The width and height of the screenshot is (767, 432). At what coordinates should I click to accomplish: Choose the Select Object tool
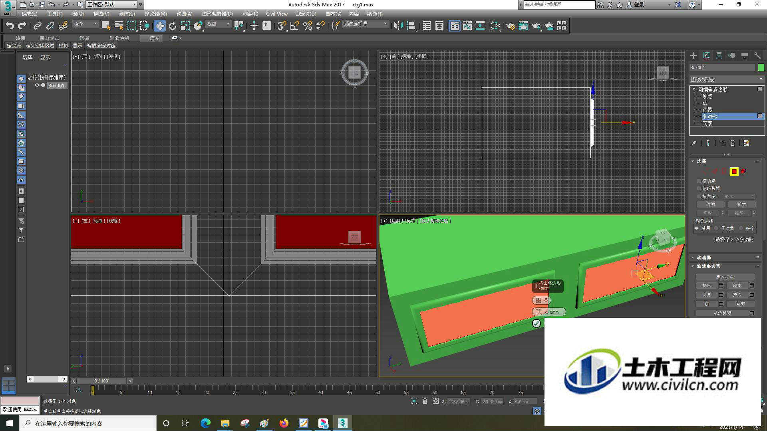[106, 26]
